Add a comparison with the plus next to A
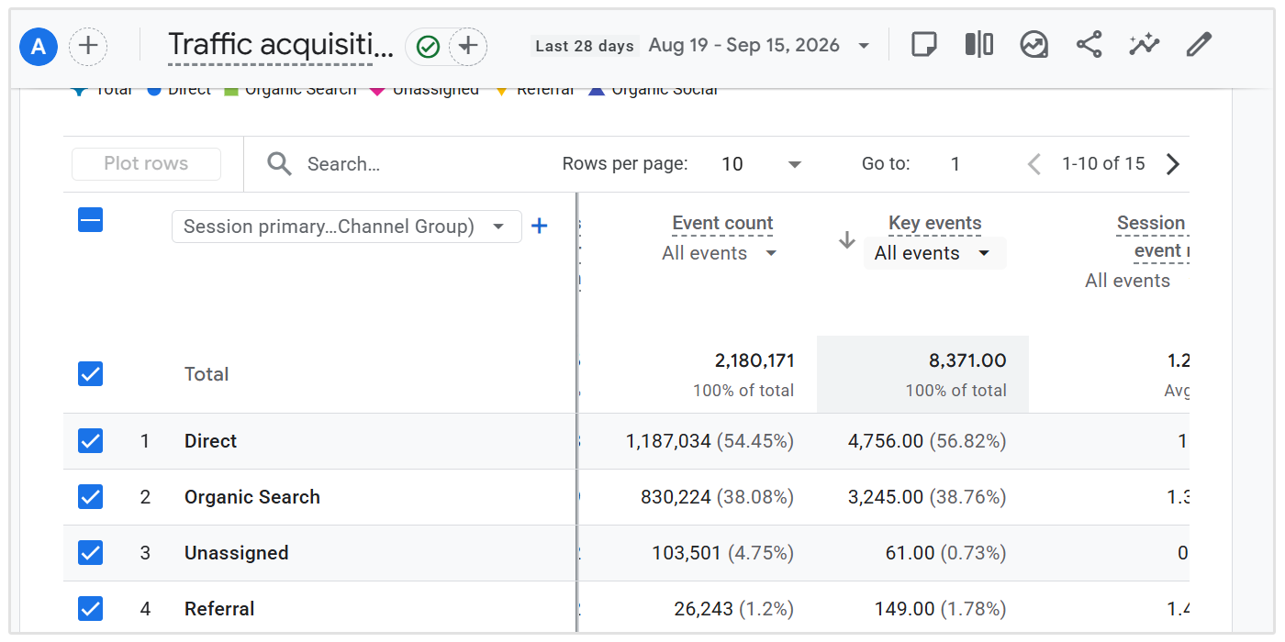The width and height of the screenshot is (1285, 642). point(88,46)
